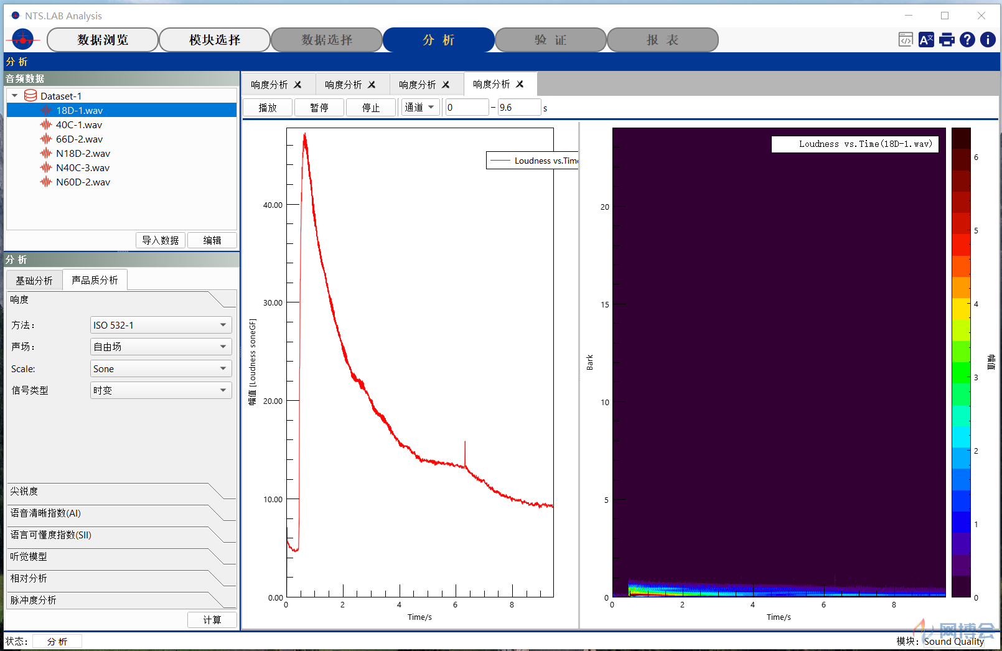Open the 通道 channel dropdown

tap(421, 108)
